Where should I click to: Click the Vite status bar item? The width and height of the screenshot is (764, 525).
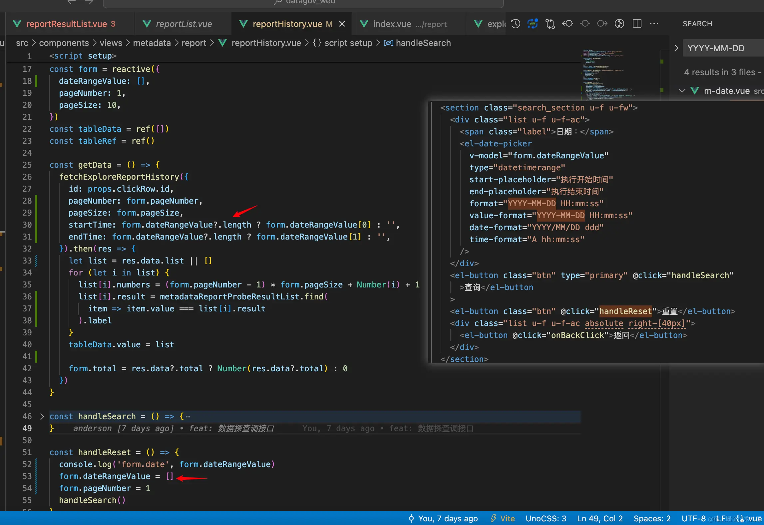pos(503,518)
